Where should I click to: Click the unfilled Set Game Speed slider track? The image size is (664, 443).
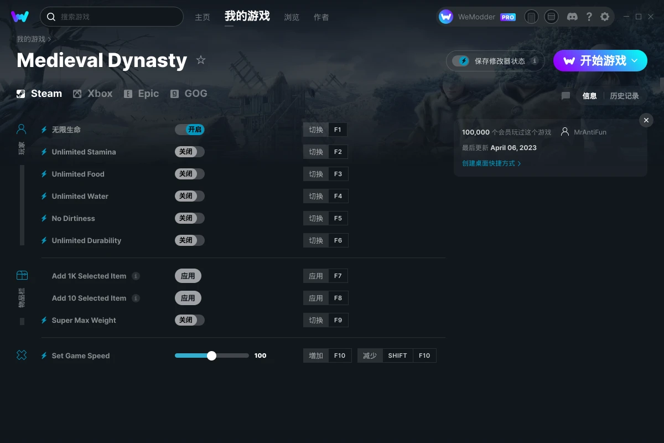click(x=232, y=356)
